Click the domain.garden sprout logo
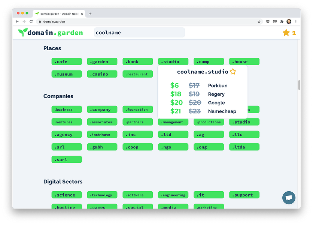Viewport: 313px width, 225px height. pyautogui.click(x=50, y=32)
